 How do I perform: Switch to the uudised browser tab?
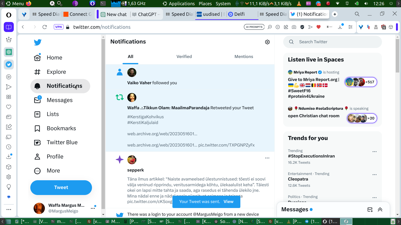[211, 14]
